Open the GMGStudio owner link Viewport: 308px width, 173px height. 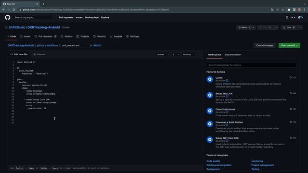coord(17,27)
